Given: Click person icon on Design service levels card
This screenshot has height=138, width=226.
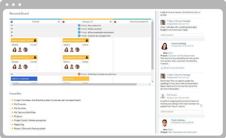Looking at the screenshot, I should (35, 57).
